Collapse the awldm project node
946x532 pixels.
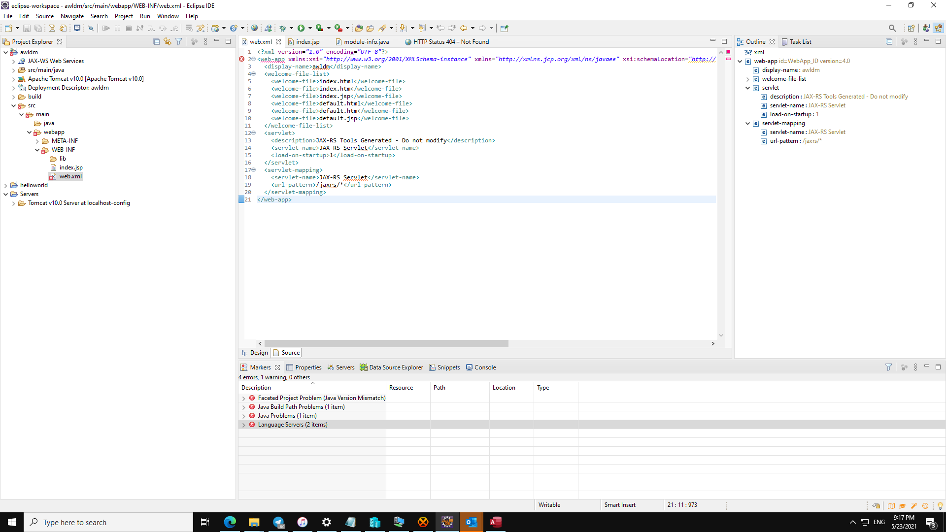coord(5,52)
